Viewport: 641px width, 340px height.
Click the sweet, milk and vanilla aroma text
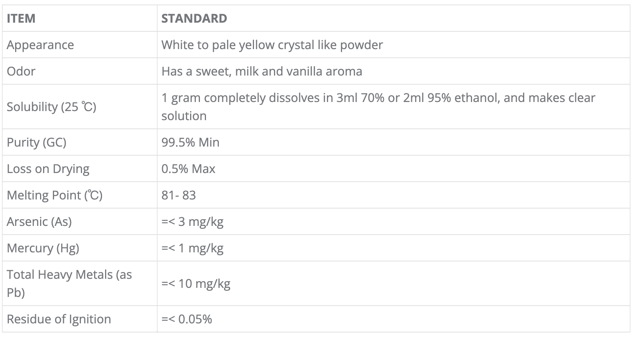262,71
